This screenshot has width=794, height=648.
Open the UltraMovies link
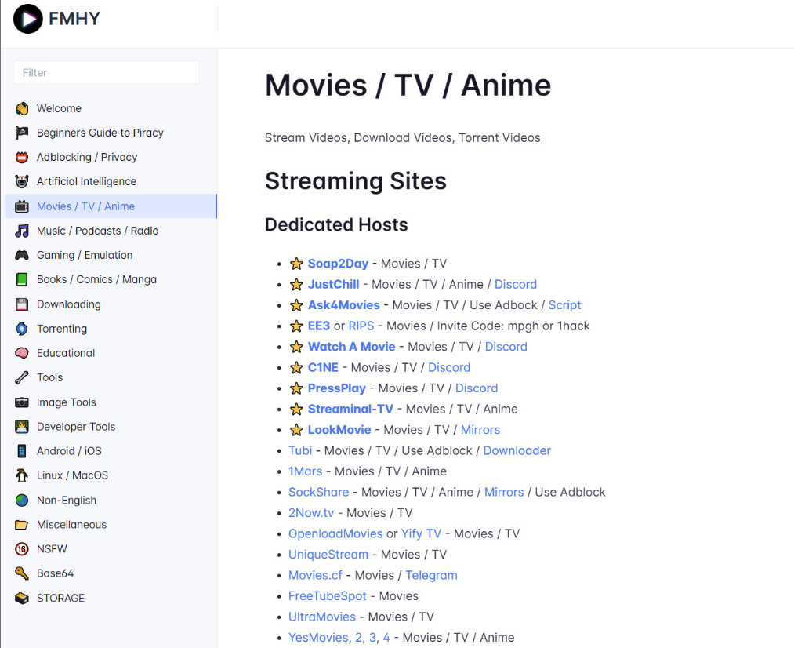tap(322, 617)
